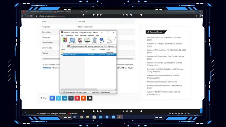Open Chrome from the taskbar
The image size is (226, 127).
[81, 117]
